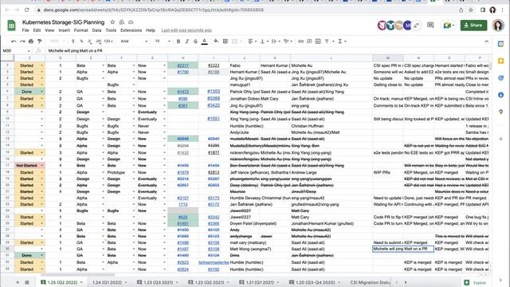510x287 pixels.
Task: Open the Data menu
Action: pos(96,30)
